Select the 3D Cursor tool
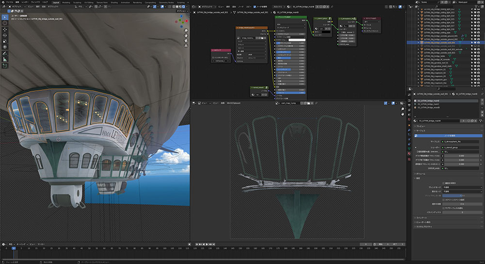 pos(5,23)
